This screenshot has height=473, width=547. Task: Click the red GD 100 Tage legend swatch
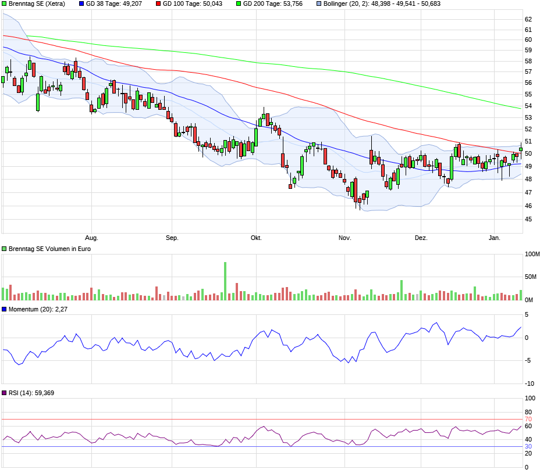tap(158, 3)
